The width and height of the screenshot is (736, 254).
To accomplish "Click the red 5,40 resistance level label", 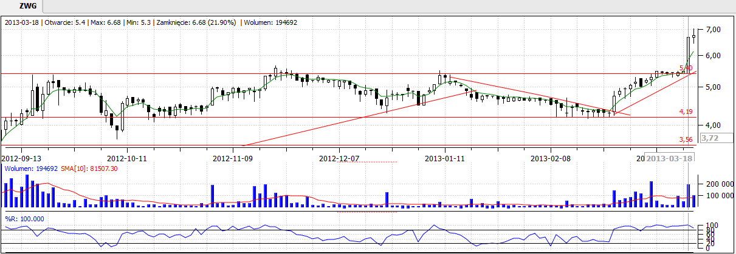I will [x=686, y=68].
